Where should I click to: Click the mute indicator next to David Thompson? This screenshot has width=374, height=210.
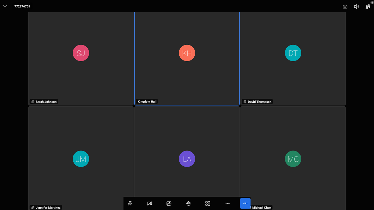pos(245,101)
